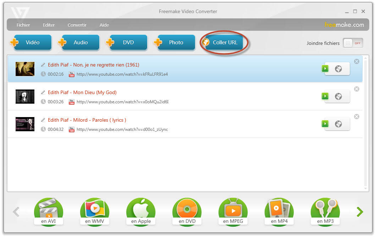This screenshot has width=376, height=237.
Task: Remove Non, je ne regrette rien from list
Action: point(356,62)
